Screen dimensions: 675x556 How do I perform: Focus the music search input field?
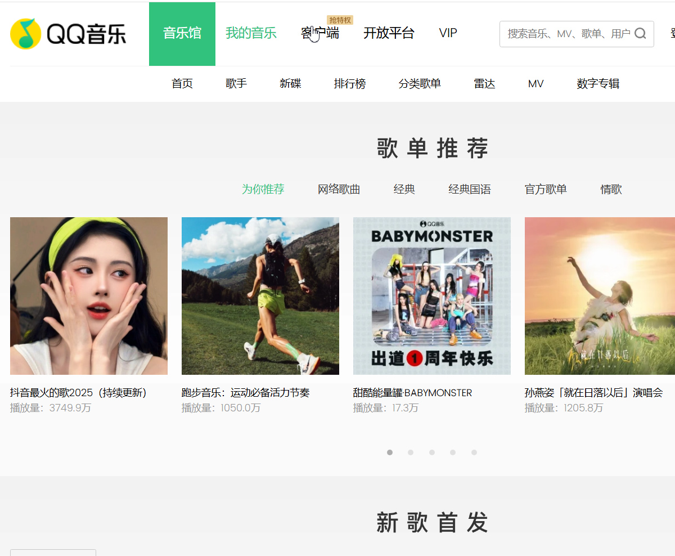click(568, 34)
